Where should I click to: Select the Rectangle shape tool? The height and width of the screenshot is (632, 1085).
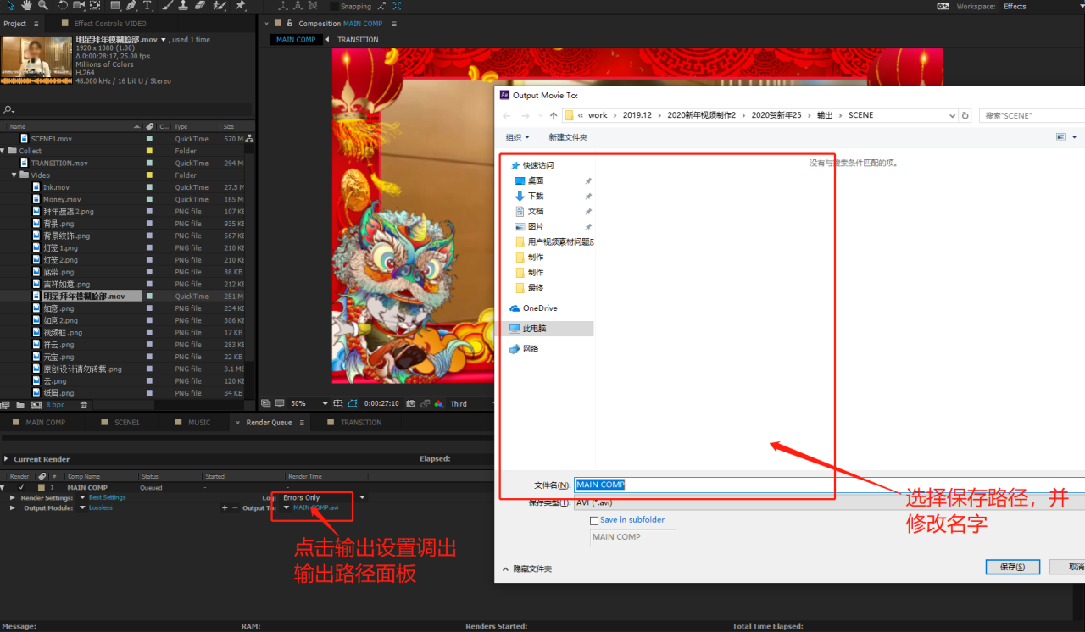pos(115,5)
